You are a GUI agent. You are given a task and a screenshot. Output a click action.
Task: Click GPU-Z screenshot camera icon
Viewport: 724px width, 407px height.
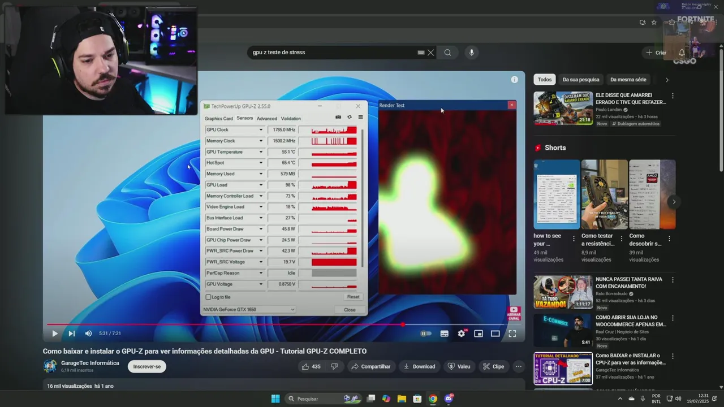tap(338, 118)
